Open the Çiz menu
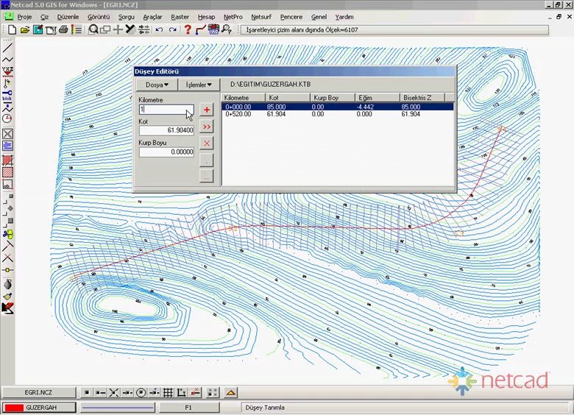Image resolution: width=574 pixels, height=415 pixels. (45, 17)
